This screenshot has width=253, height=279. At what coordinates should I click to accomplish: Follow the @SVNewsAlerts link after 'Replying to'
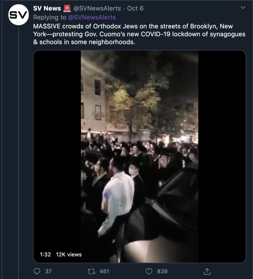[92, 17]
